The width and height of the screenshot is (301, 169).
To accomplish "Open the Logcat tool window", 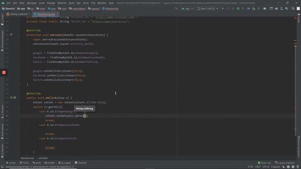I will pyautogui.click(x=64, y=163).
